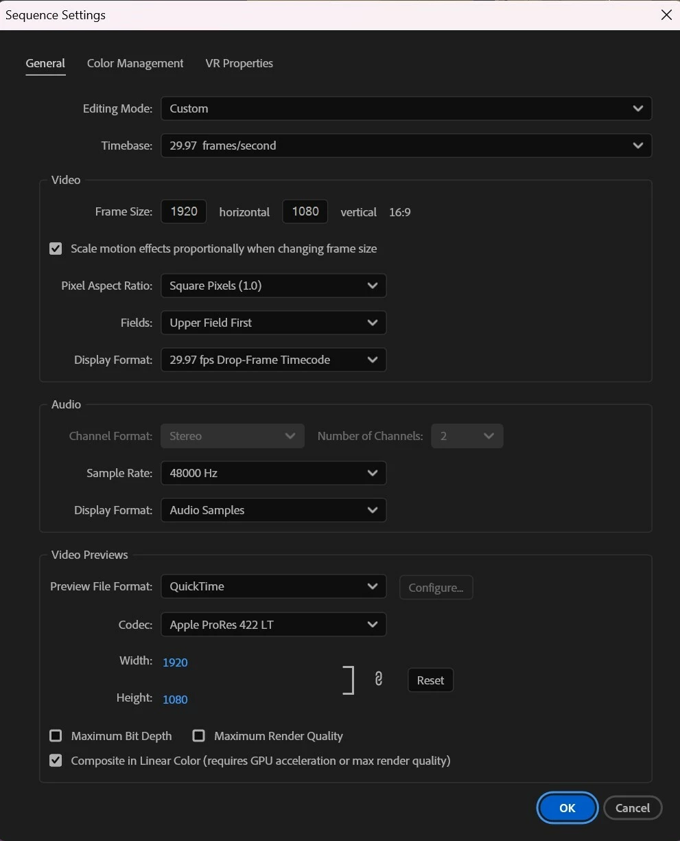The width and height of the screenshot is (680, 841).
Task: Toggle Composite in Linear Color checkbox
Action: pos(56,761)
